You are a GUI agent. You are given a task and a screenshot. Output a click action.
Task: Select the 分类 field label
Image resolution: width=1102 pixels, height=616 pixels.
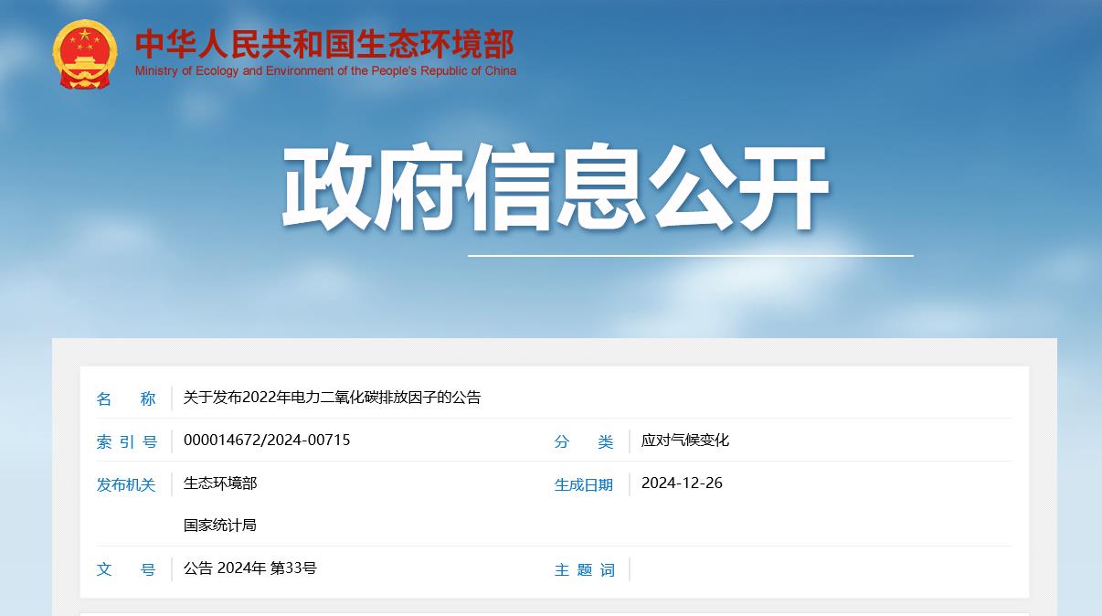pos(584,441)
